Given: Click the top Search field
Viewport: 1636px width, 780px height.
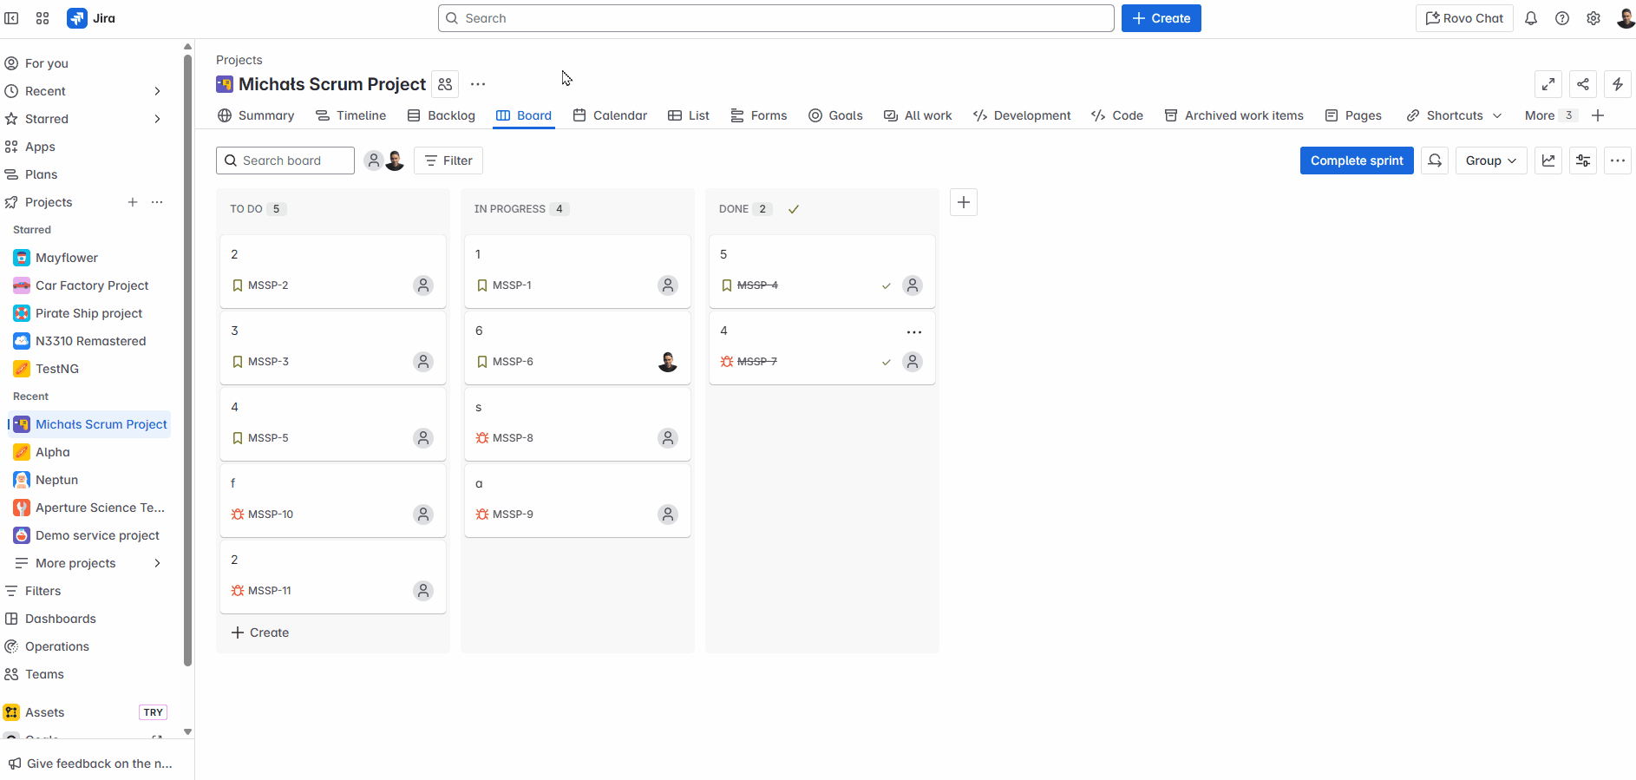Looking at the screenshot, I should coord(776,18).
